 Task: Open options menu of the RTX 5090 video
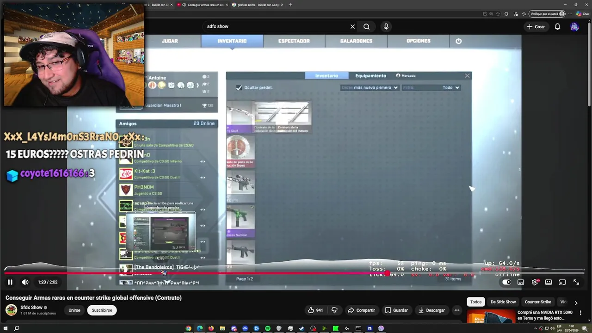click(x=580, y=313)
